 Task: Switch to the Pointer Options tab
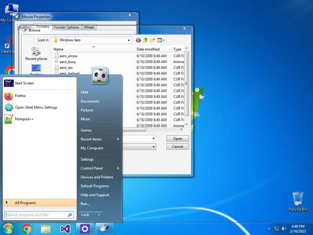66,27
